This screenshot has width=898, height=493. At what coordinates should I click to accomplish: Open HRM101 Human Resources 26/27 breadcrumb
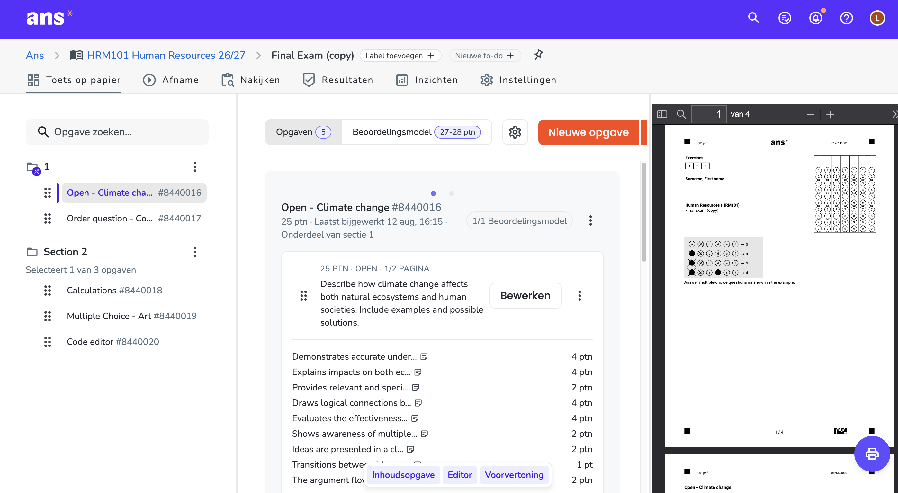point(166,55)
